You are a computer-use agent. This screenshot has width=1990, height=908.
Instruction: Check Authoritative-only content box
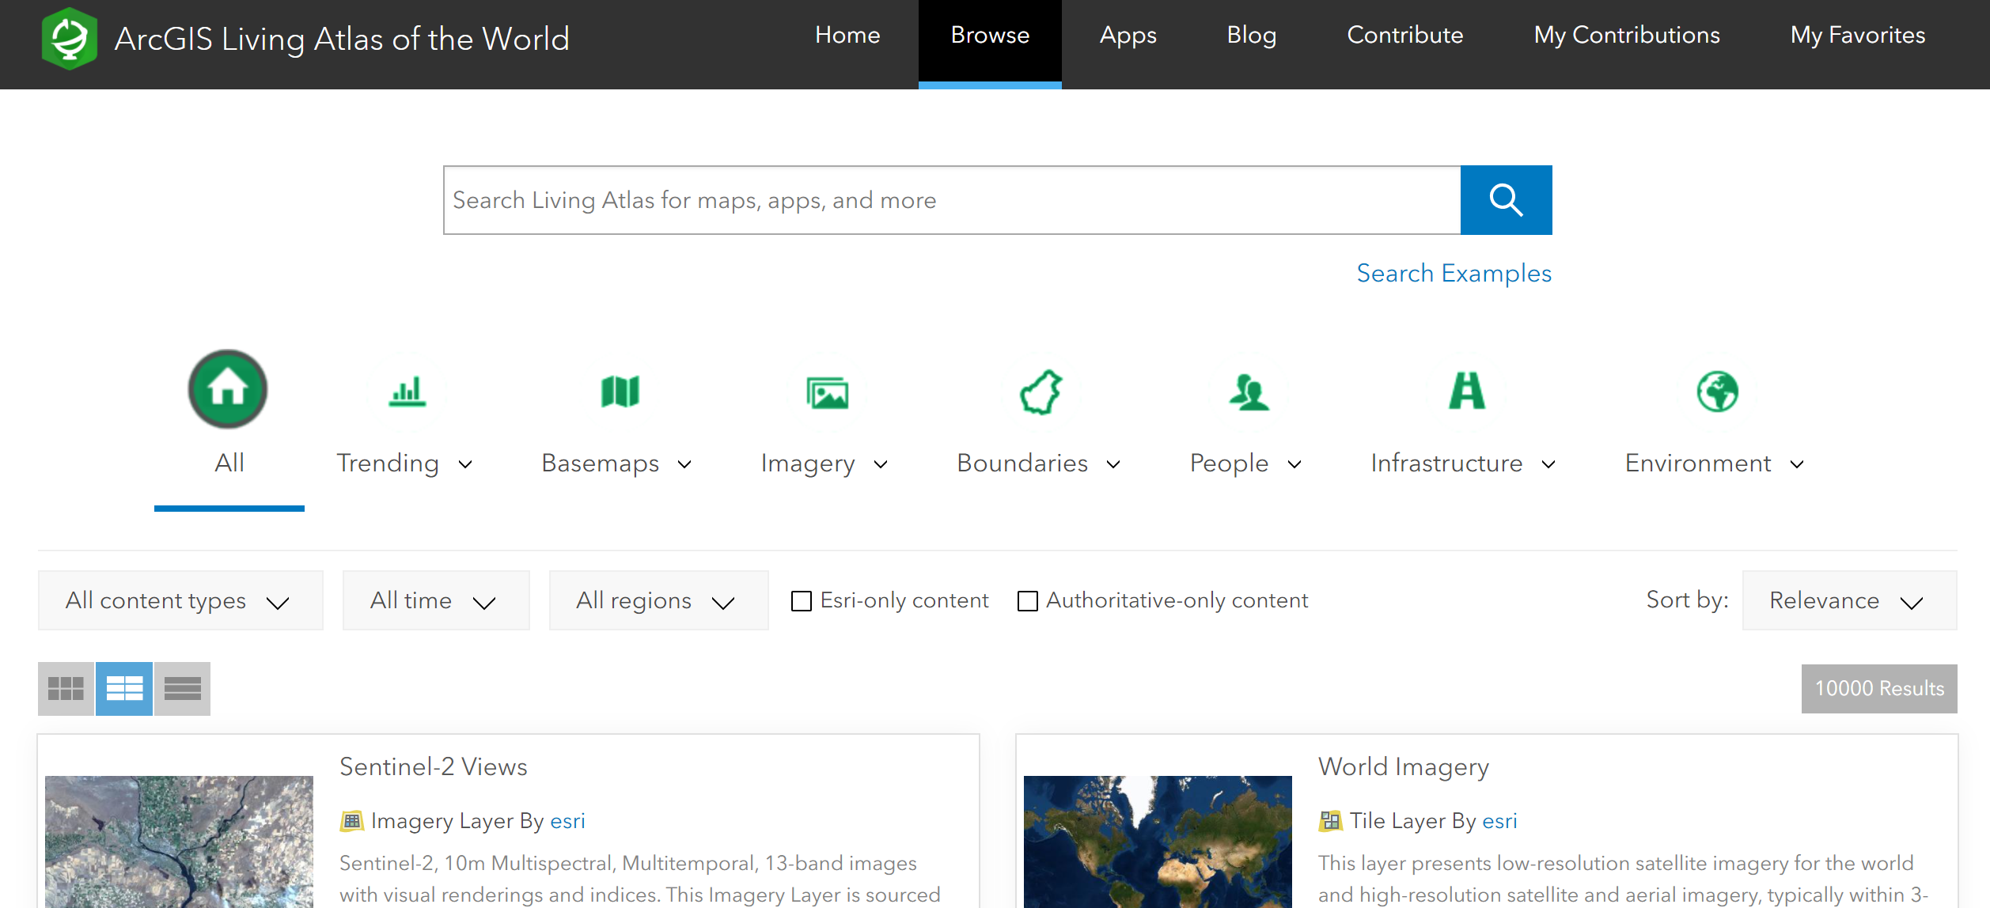[x=1028, y=601]
